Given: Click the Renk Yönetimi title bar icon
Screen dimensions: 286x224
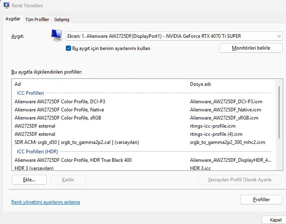Looking at the screenshot, I should coord(6,5).
